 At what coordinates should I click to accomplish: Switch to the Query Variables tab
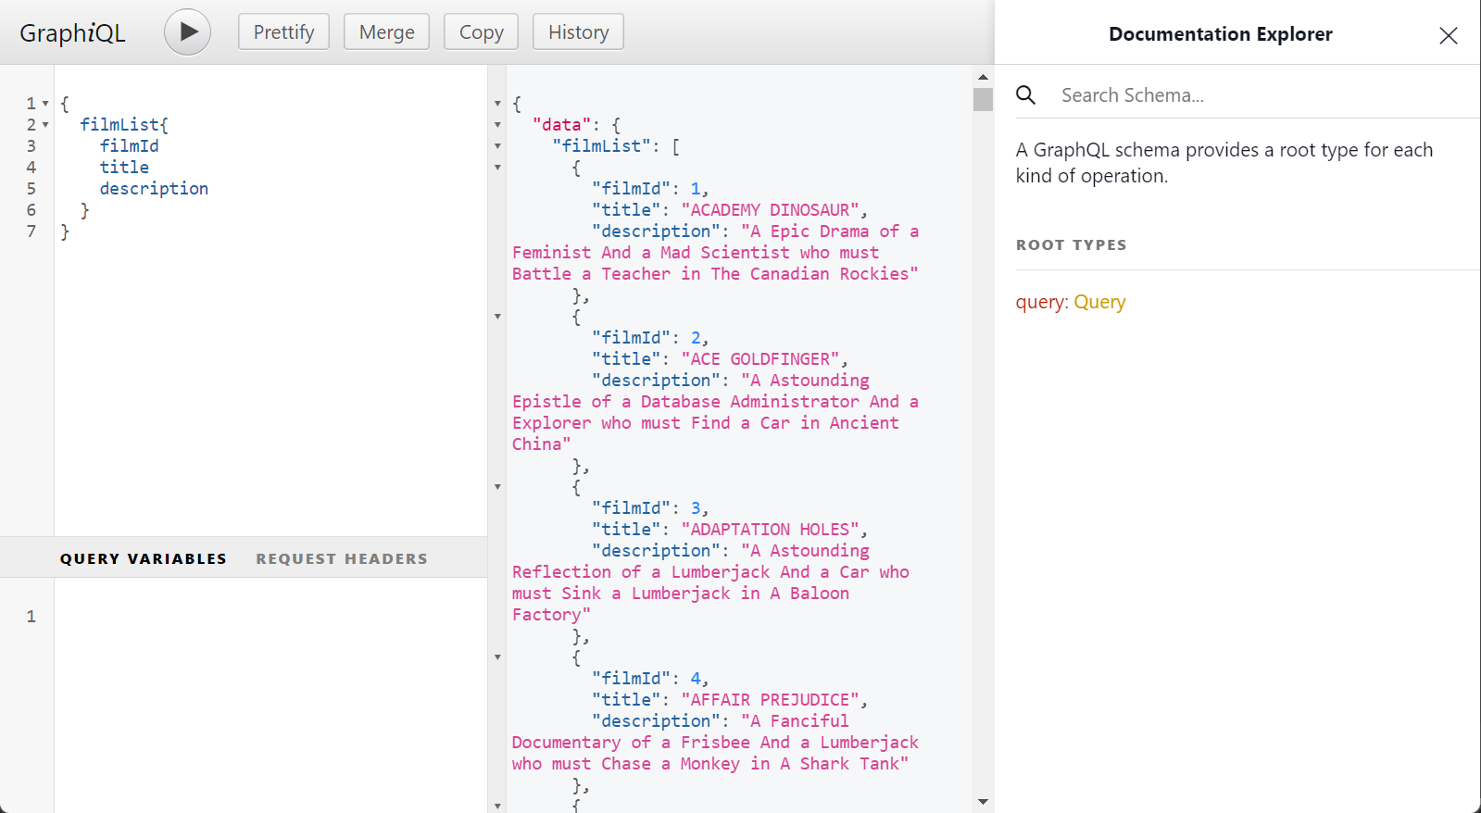[144, 558]
